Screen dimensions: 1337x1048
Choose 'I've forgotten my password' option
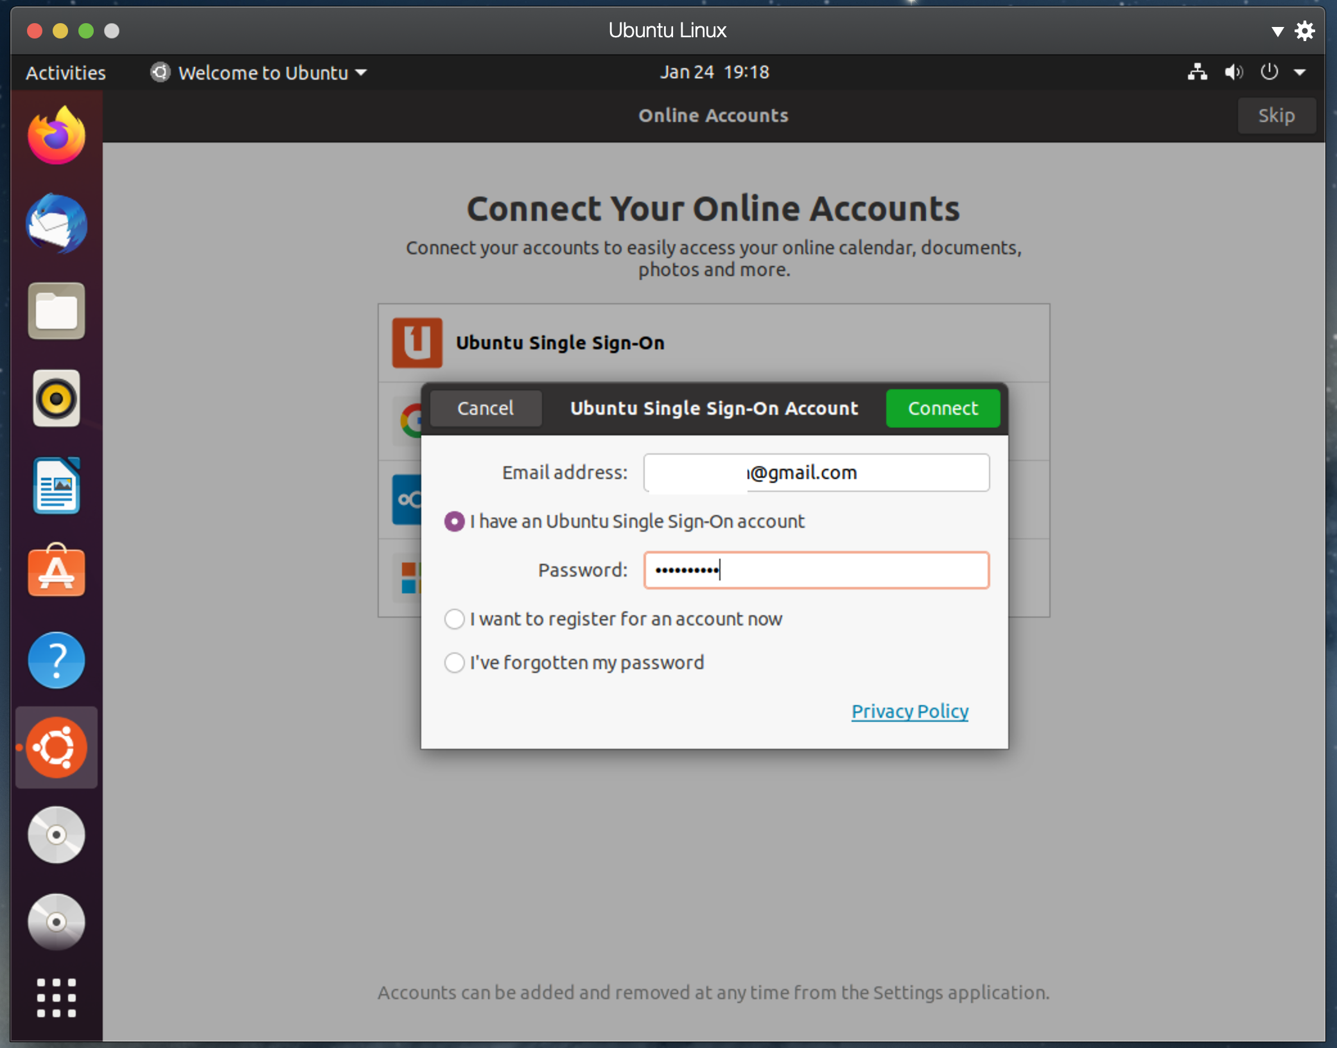(x=455, y=663)
